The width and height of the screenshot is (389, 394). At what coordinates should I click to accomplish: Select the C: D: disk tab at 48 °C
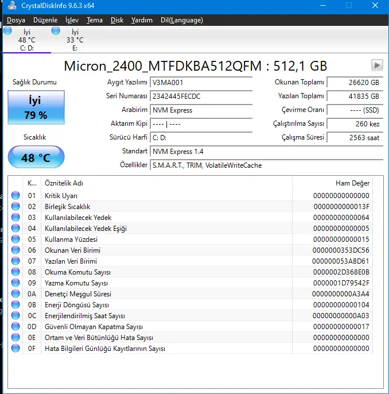[x=27, y=40]
